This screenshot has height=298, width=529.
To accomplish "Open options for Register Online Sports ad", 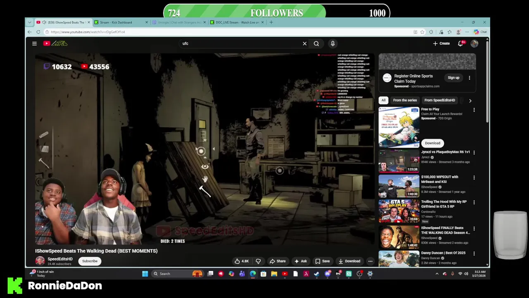I will pyautogui.click(x=469, y=78).
